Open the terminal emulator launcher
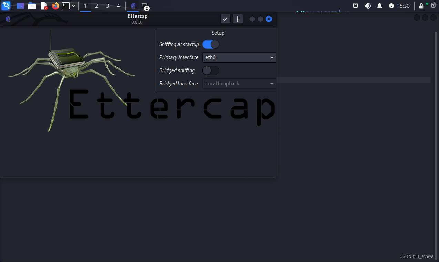Screen dimensions: 439x262 coord(65,6)
